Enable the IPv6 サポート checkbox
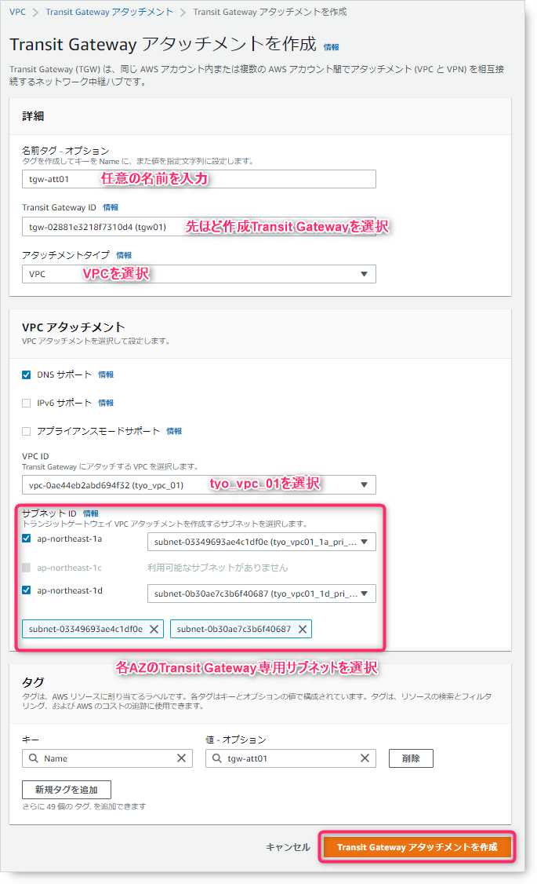The image size is (537, 884). (x=26, y=403)
